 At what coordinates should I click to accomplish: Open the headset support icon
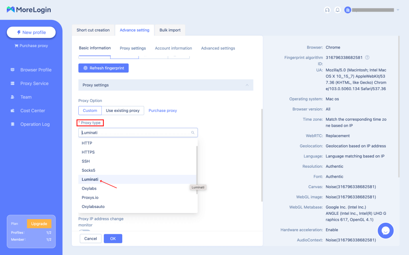[x=327, y=10]
